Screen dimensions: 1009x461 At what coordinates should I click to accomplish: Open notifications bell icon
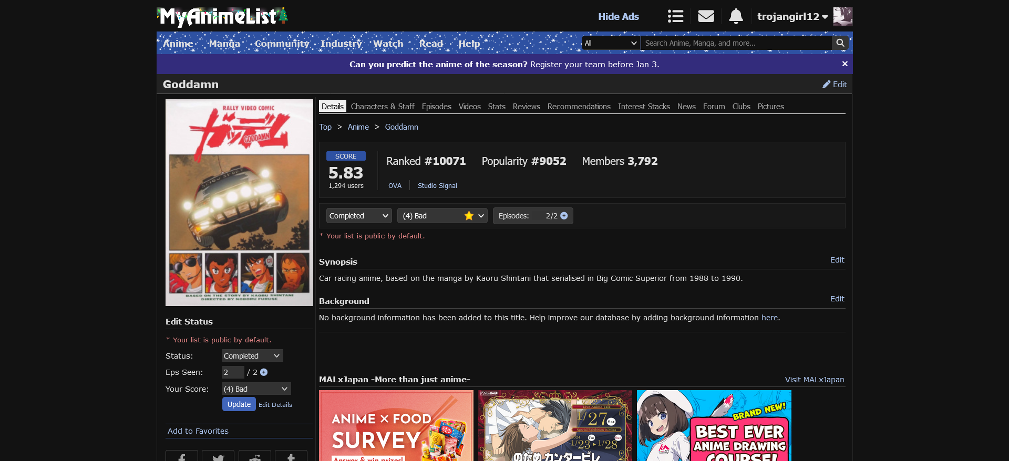(x=736, y=16)
